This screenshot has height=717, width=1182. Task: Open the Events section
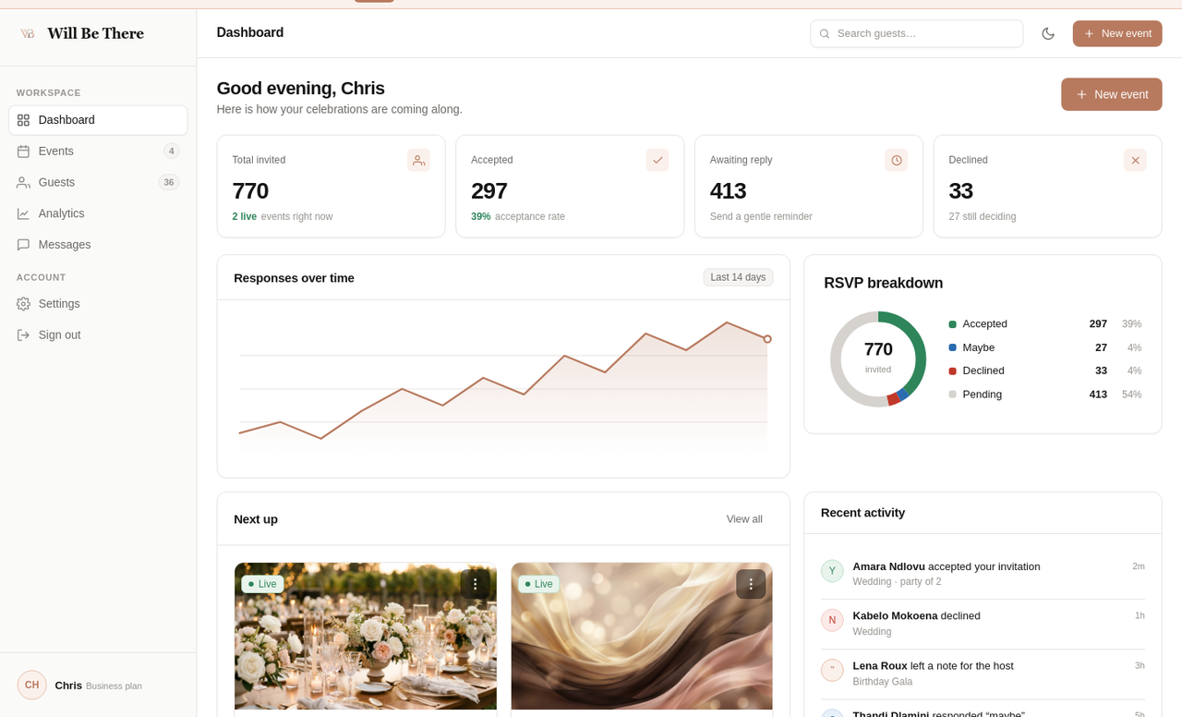[98, 151]
